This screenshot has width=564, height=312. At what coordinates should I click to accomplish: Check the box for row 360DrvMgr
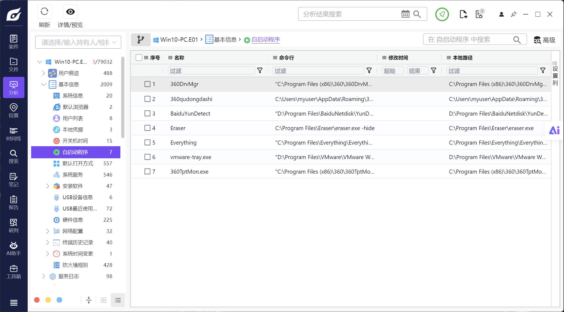(x=148, y=84)
